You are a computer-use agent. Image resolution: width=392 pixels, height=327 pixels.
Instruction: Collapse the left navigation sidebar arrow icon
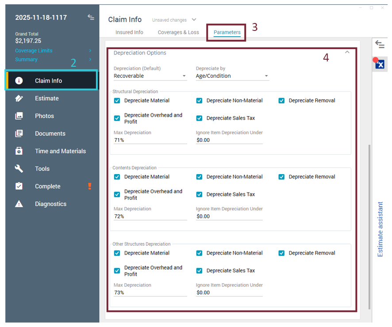[x=91, y=17]
